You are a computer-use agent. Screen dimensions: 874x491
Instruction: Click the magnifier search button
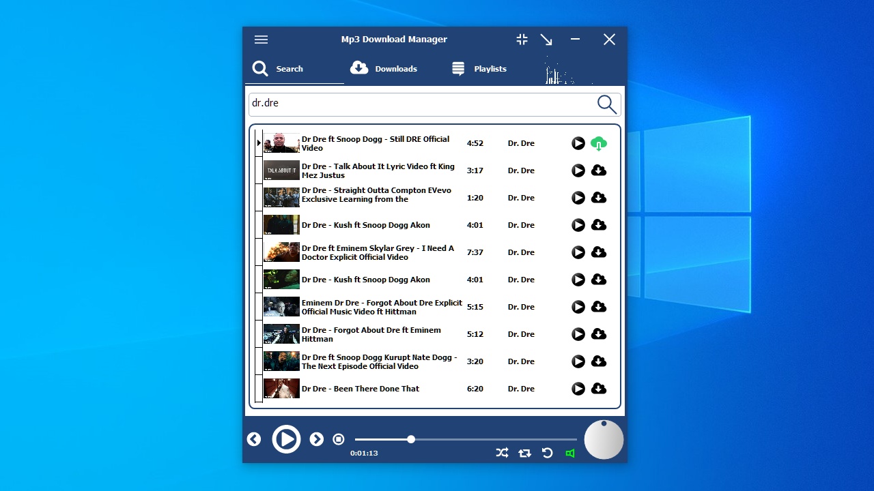[x=607, y=104]
